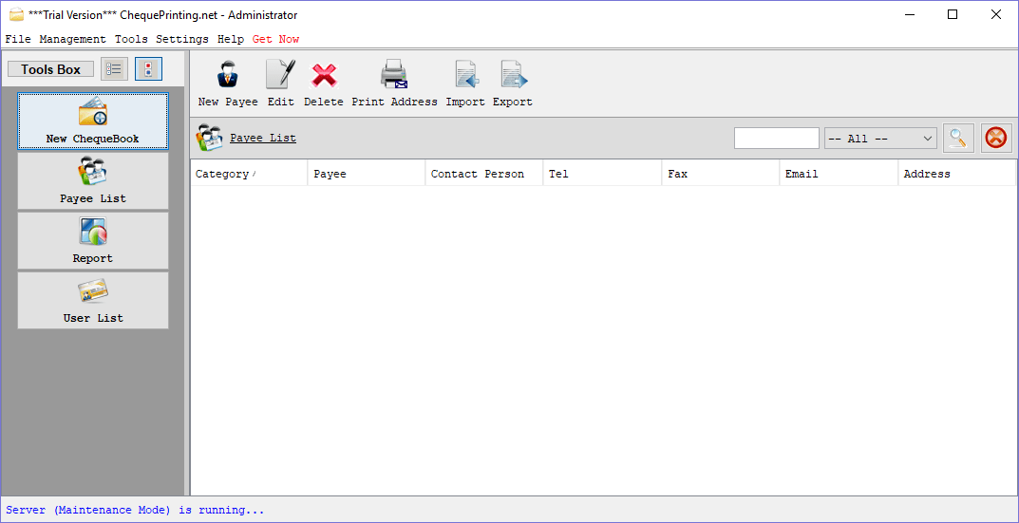Minimize the ChequePrinting window

pos(909,14)
